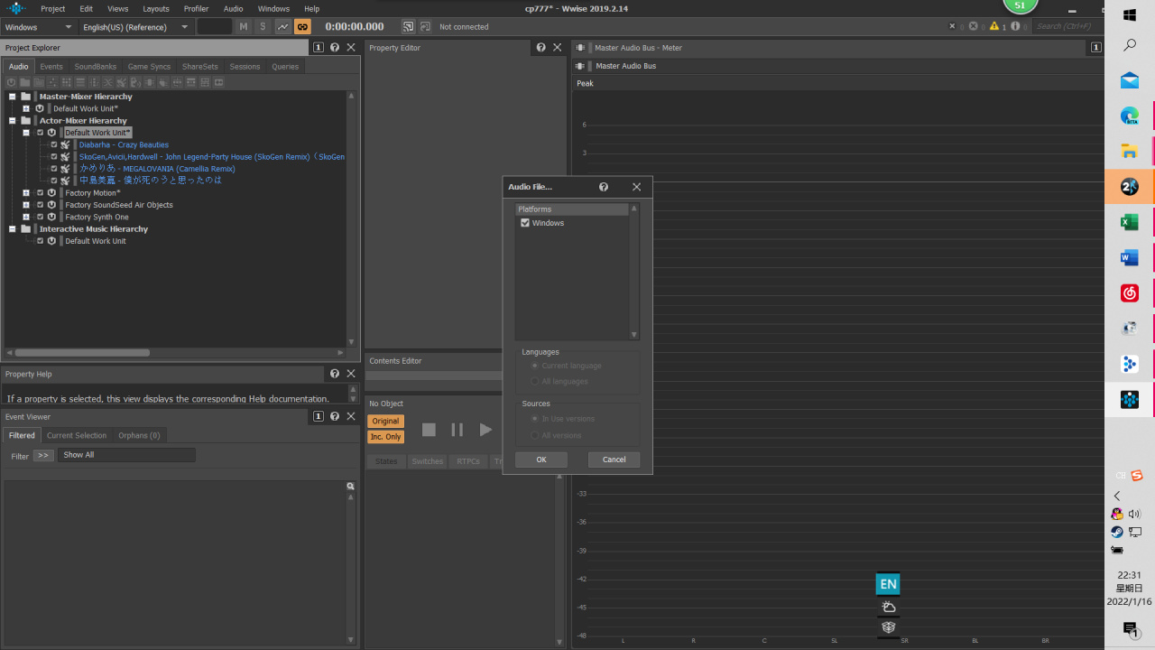Pause playback in the transport control
This screenshot has width=1155, height=650.
pos(457,430)
